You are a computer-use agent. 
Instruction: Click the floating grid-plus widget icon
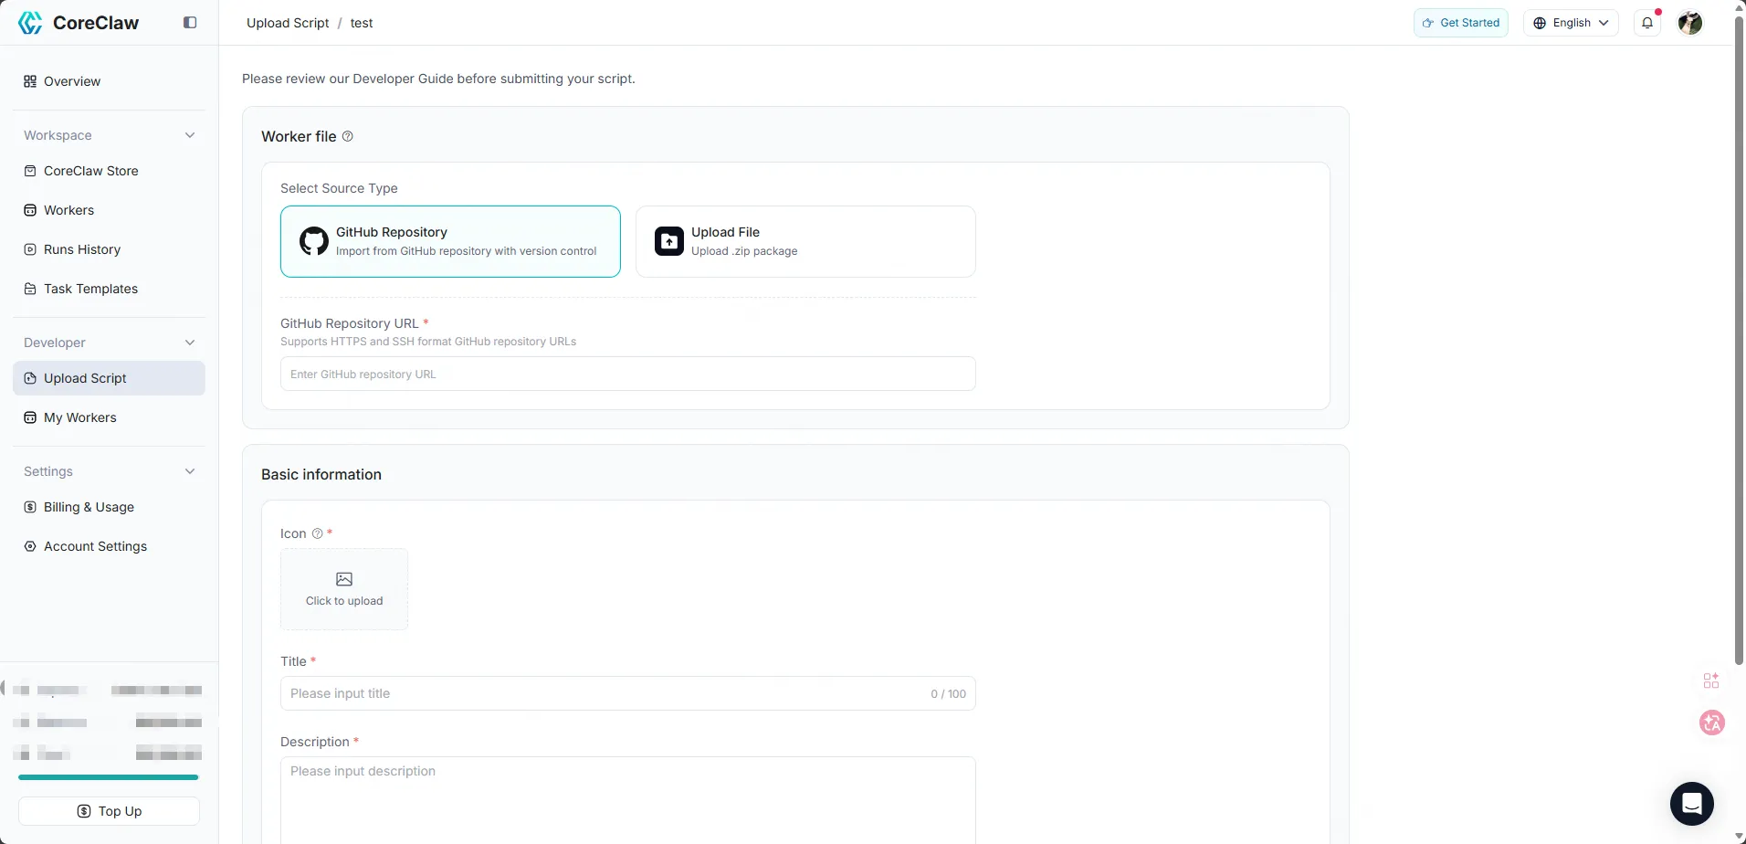(x=1711, y=680)
